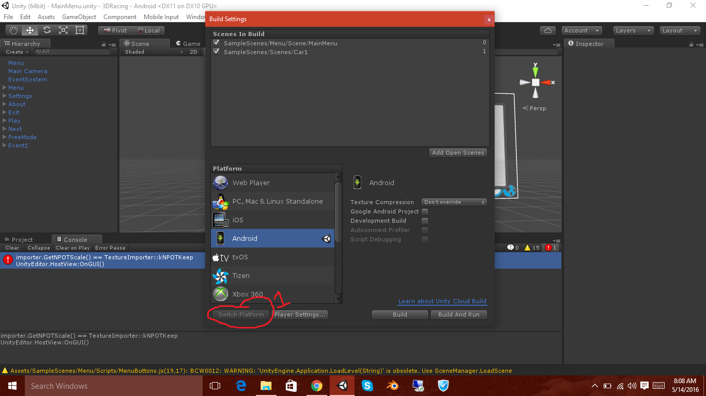Launch Microsoft Edge from the taskbar
Screen dimensions: 706x396
241,386
